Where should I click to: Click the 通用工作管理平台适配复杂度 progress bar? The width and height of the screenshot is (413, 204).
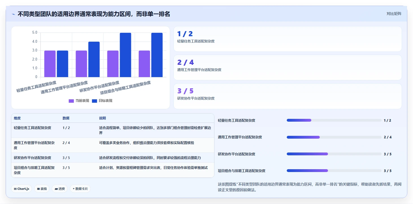334,137
